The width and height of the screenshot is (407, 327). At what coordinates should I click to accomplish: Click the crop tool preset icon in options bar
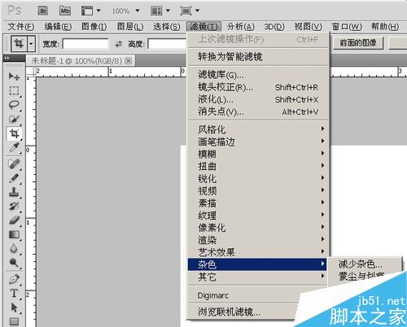point(19,43)
